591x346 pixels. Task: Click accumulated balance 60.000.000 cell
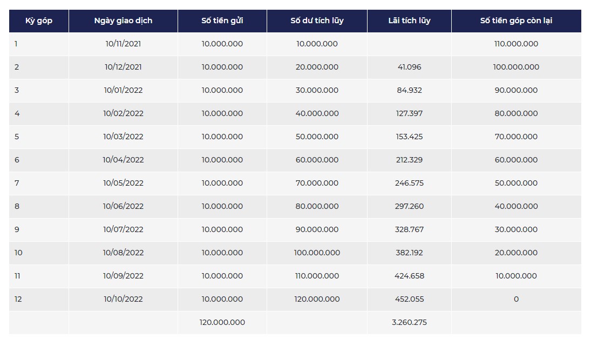click(317, 160)
